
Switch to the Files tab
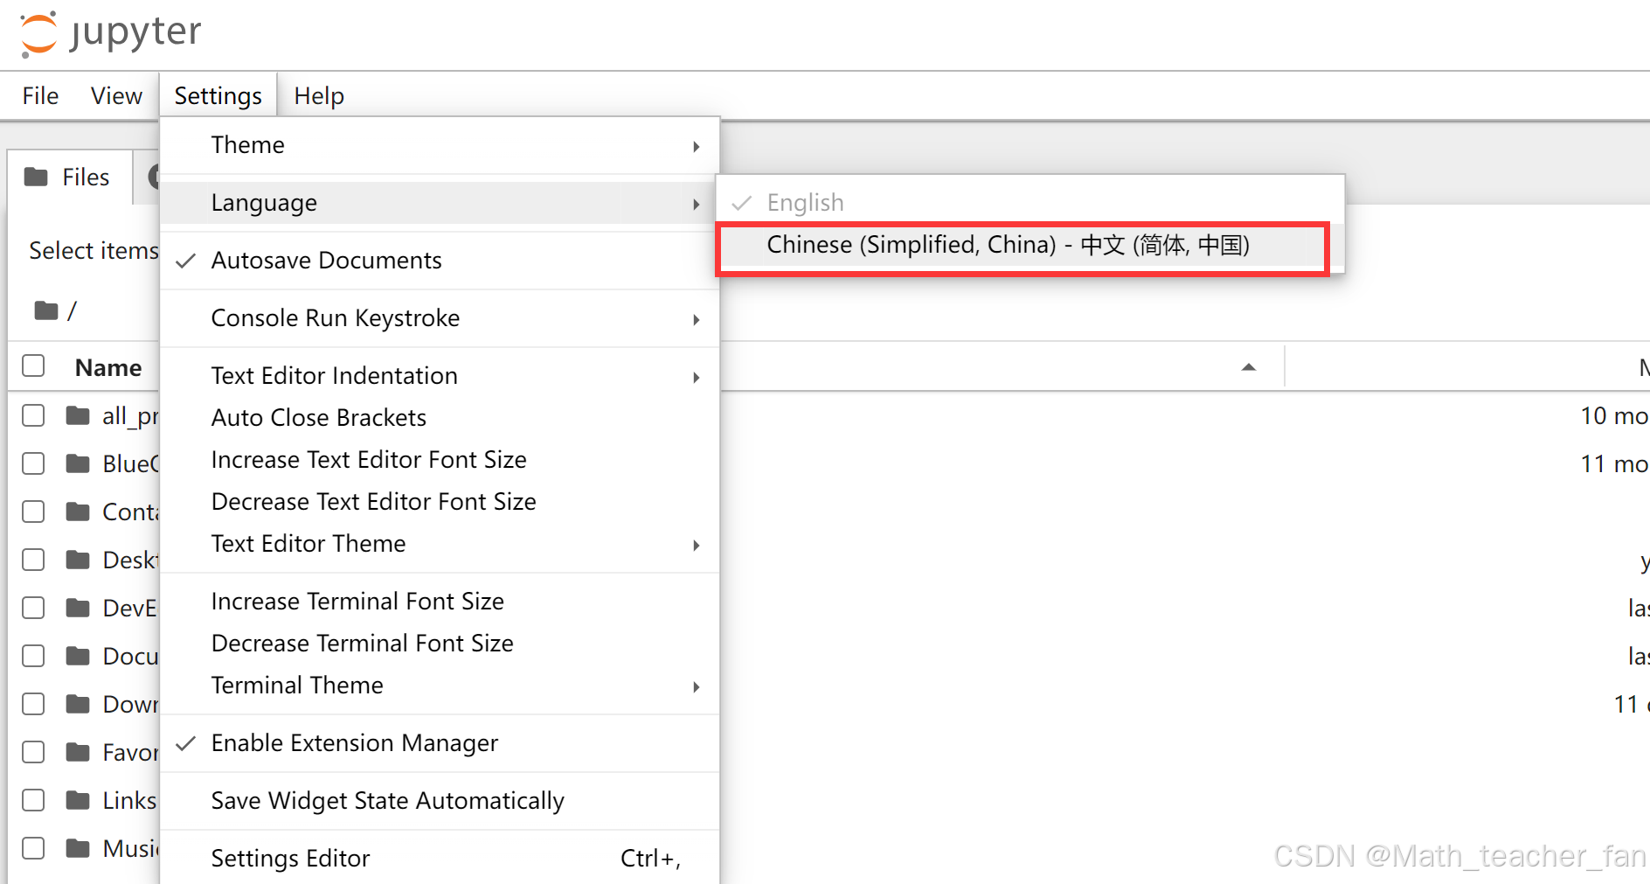[70, 177]
